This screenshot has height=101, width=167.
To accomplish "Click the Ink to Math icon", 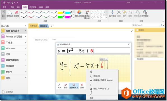I will [x=145, y=14].
